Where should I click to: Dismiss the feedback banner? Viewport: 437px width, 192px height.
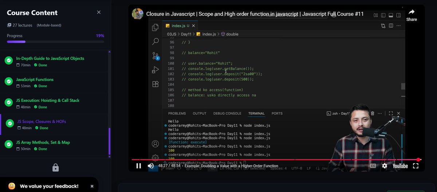(92, 186)
